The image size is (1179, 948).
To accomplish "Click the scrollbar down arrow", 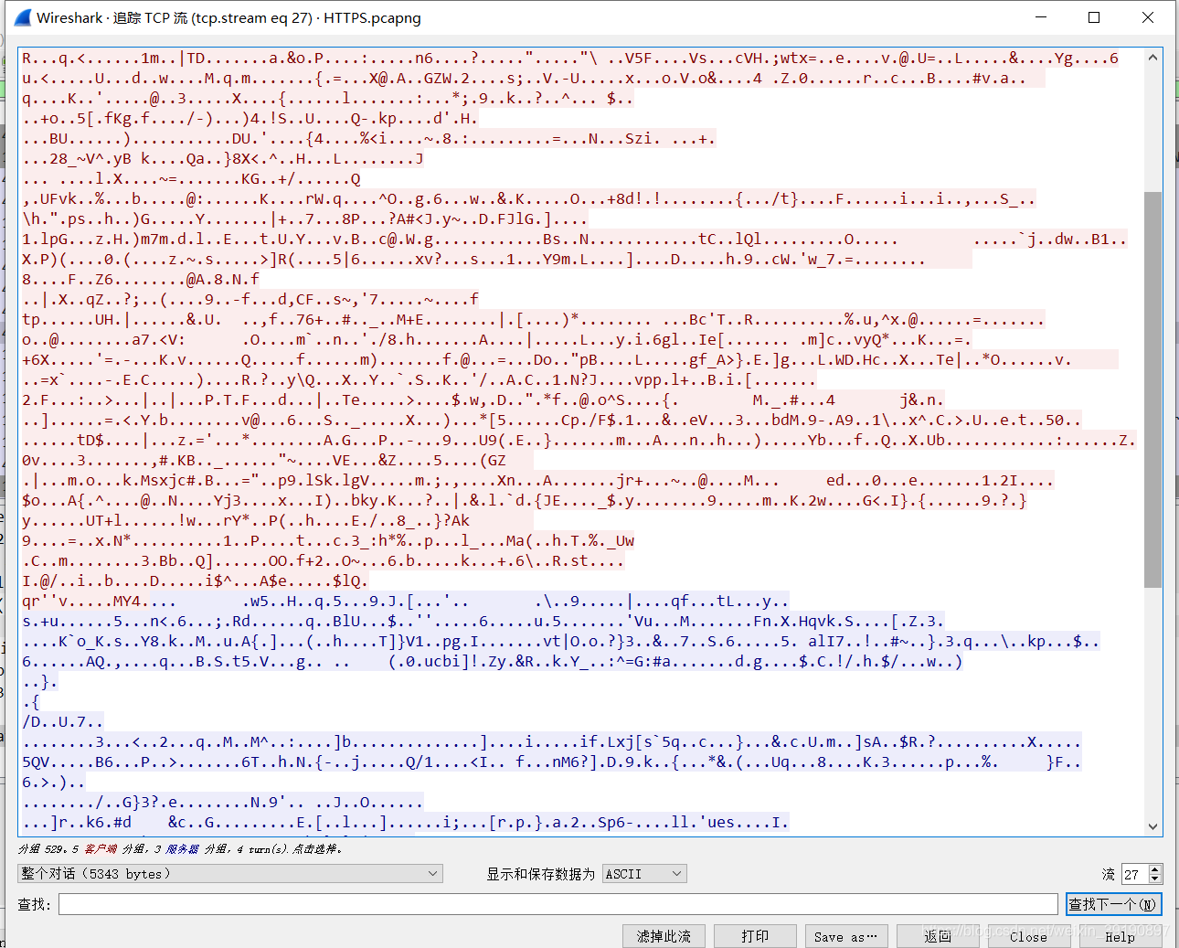I will (x=1153, y=826).
